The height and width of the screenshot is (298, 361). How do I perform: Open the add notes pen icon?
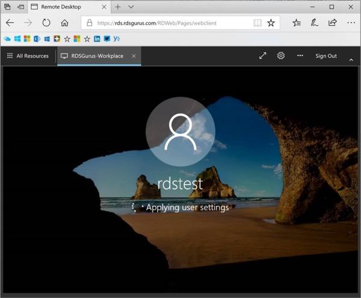(314, 23)
